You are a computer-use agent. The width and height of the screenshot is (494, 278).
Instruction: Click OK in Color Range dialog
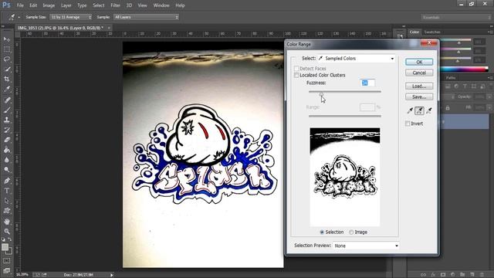click(419, 62)
